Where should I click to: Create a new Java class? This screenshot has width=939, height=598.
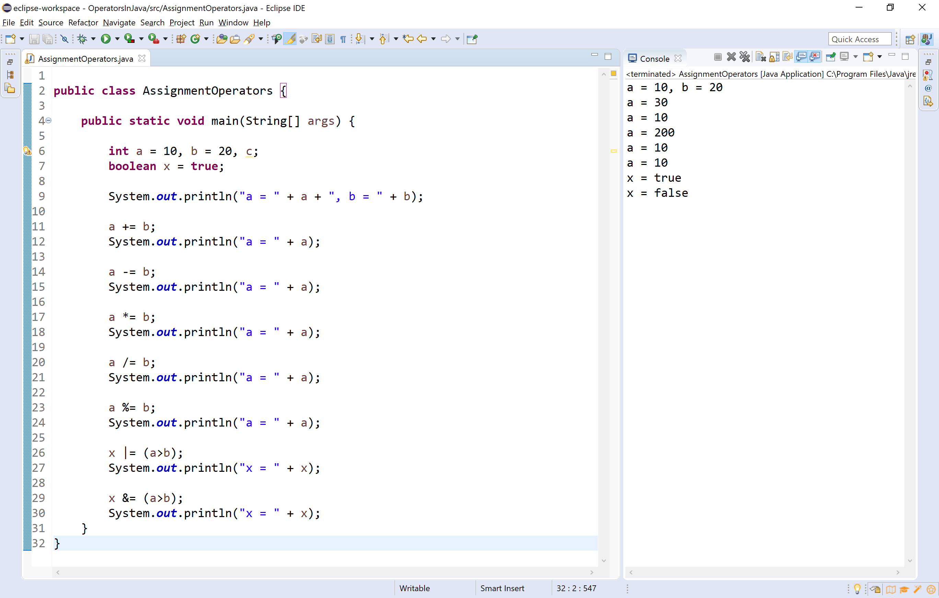click(x=195, y=38)
